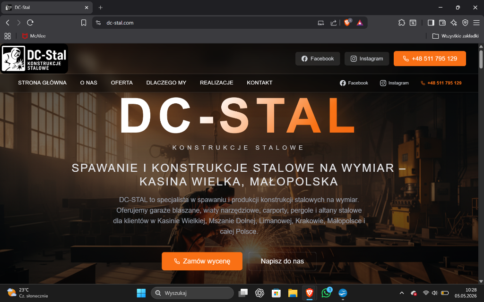Open the Brave Wallet icon
This screenshot has width=484, height=302.
[x=442, y=23]
